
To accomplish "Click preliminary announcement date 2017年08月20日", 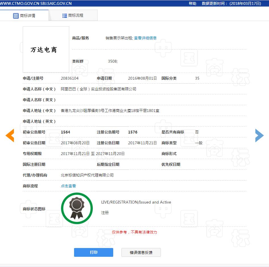I will coord(75,143).
